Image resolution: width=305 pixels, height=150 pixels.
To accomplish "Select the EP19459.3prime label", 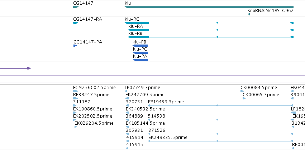I will tap(166, 102).
